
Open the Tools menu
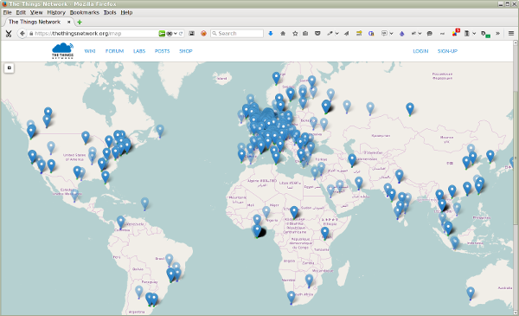pyautogui.click(x=110, y=12)
